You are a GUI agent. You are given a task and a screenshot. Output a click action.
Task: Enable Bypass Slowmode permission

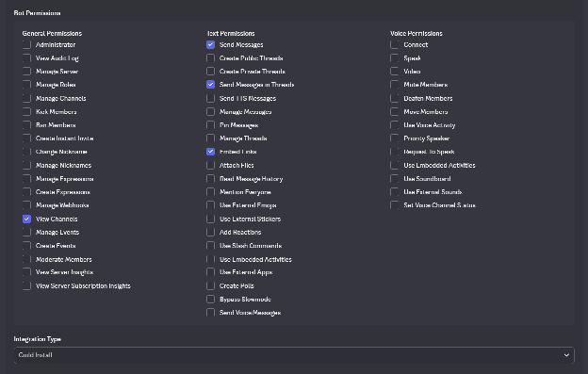pyautogui.click(x=210, y=299)
